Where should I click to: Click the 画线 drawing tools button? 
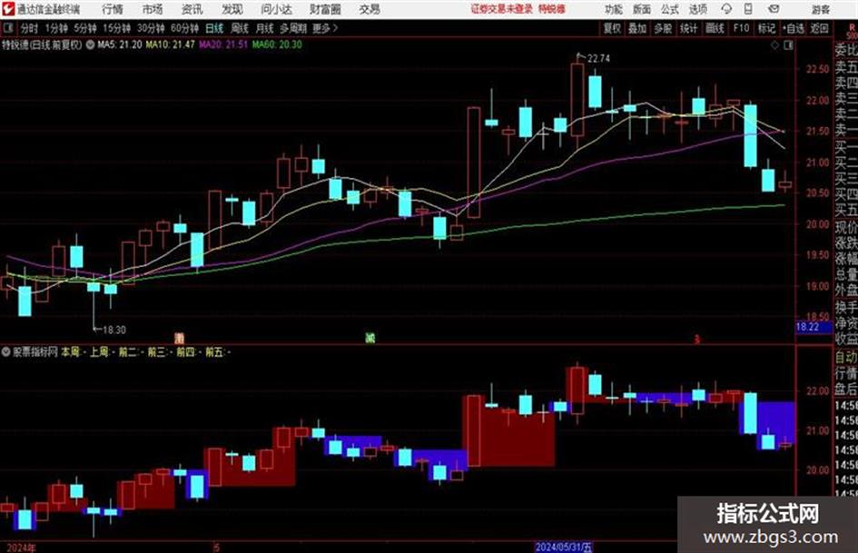tap(715, 28)
